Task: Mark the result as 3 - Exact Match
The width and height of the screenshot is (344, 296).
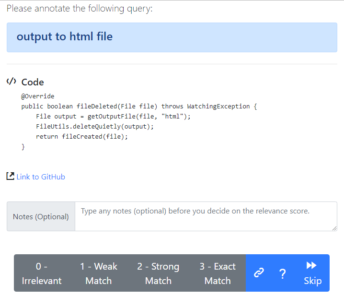Action: (218, 273)
